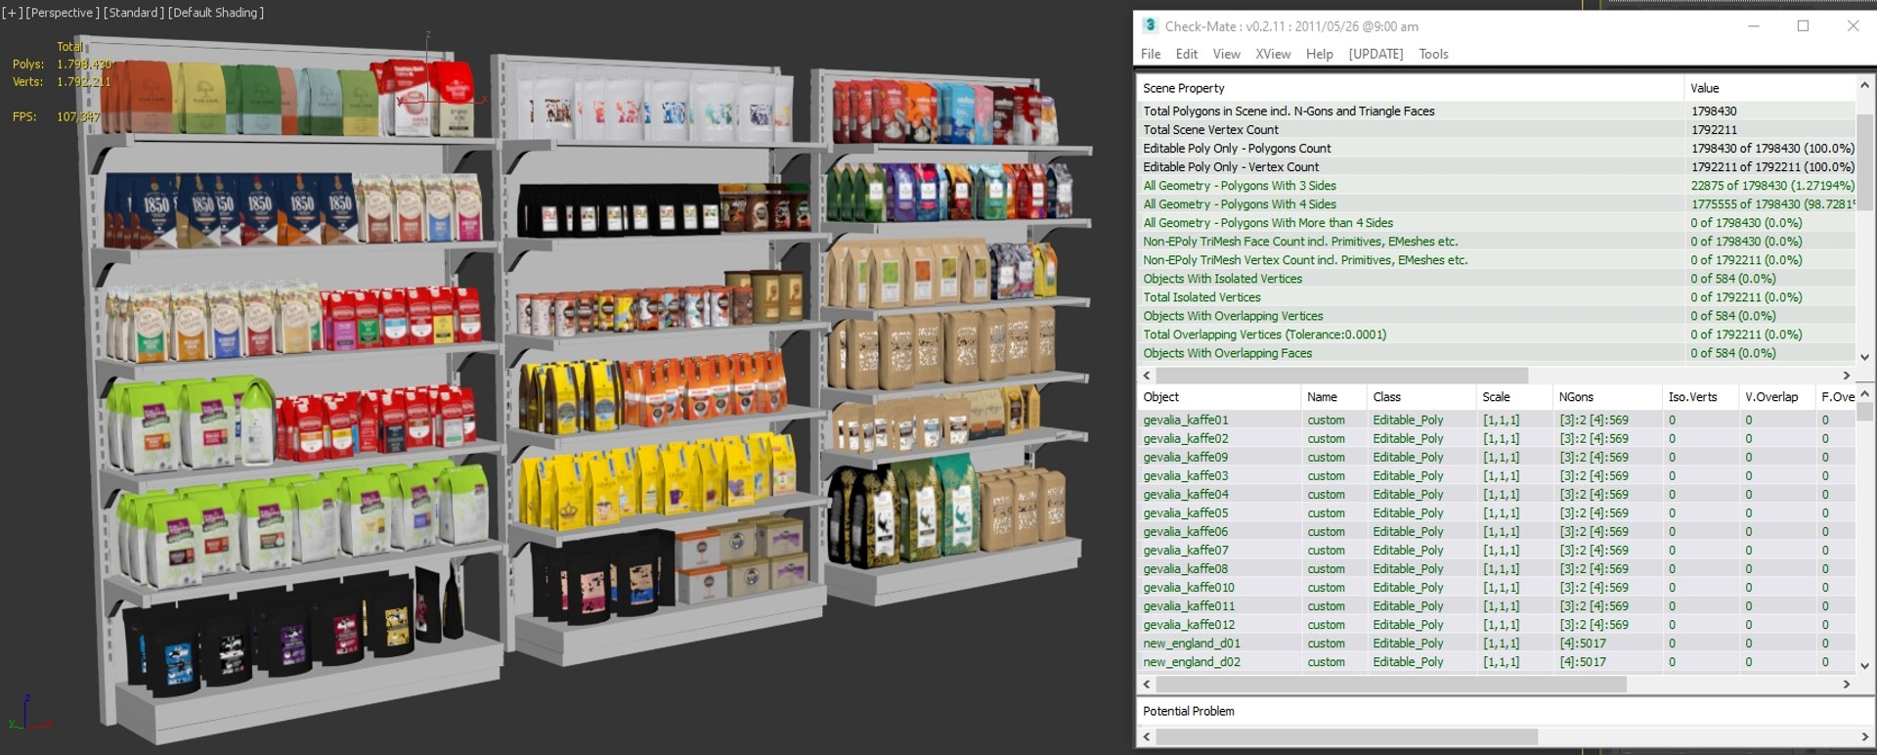Click left arrow of scene property horizontal scrollbar
This screenshot has height=755, width=1877.
tap(1147, 376)
